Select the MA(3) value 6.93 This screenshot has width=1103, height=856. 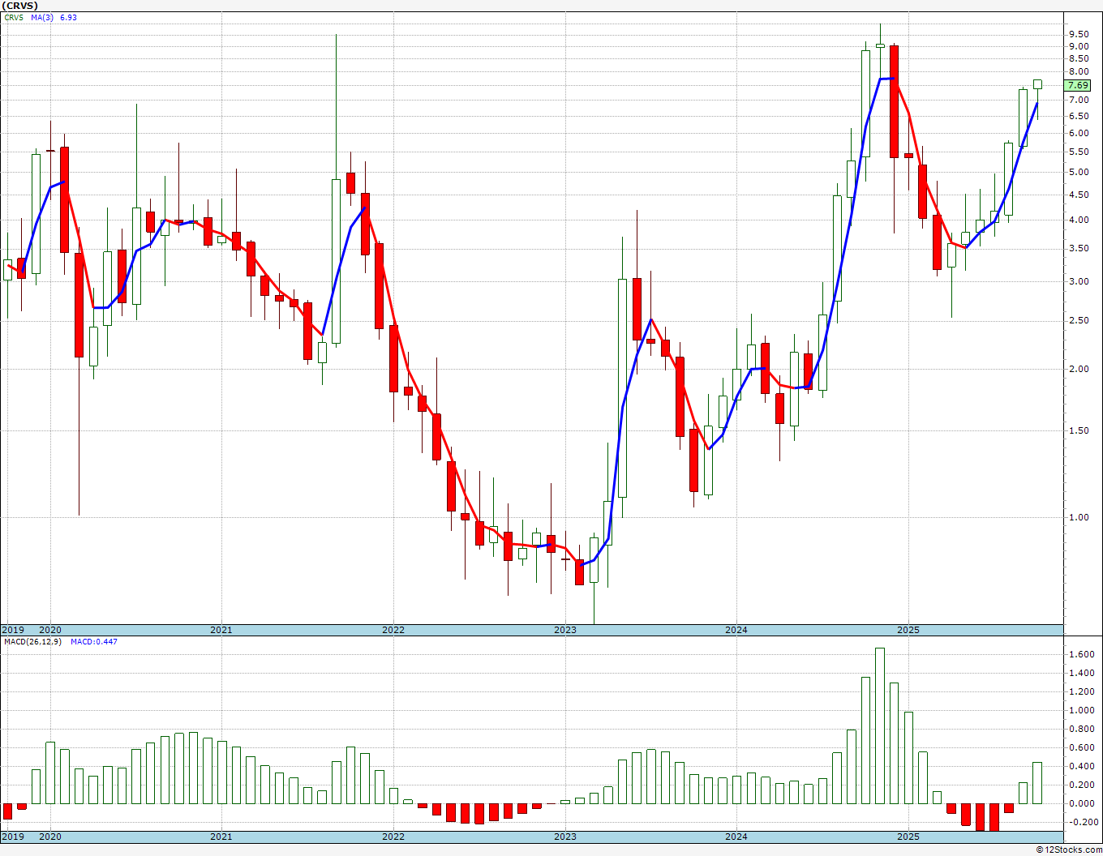68,17
